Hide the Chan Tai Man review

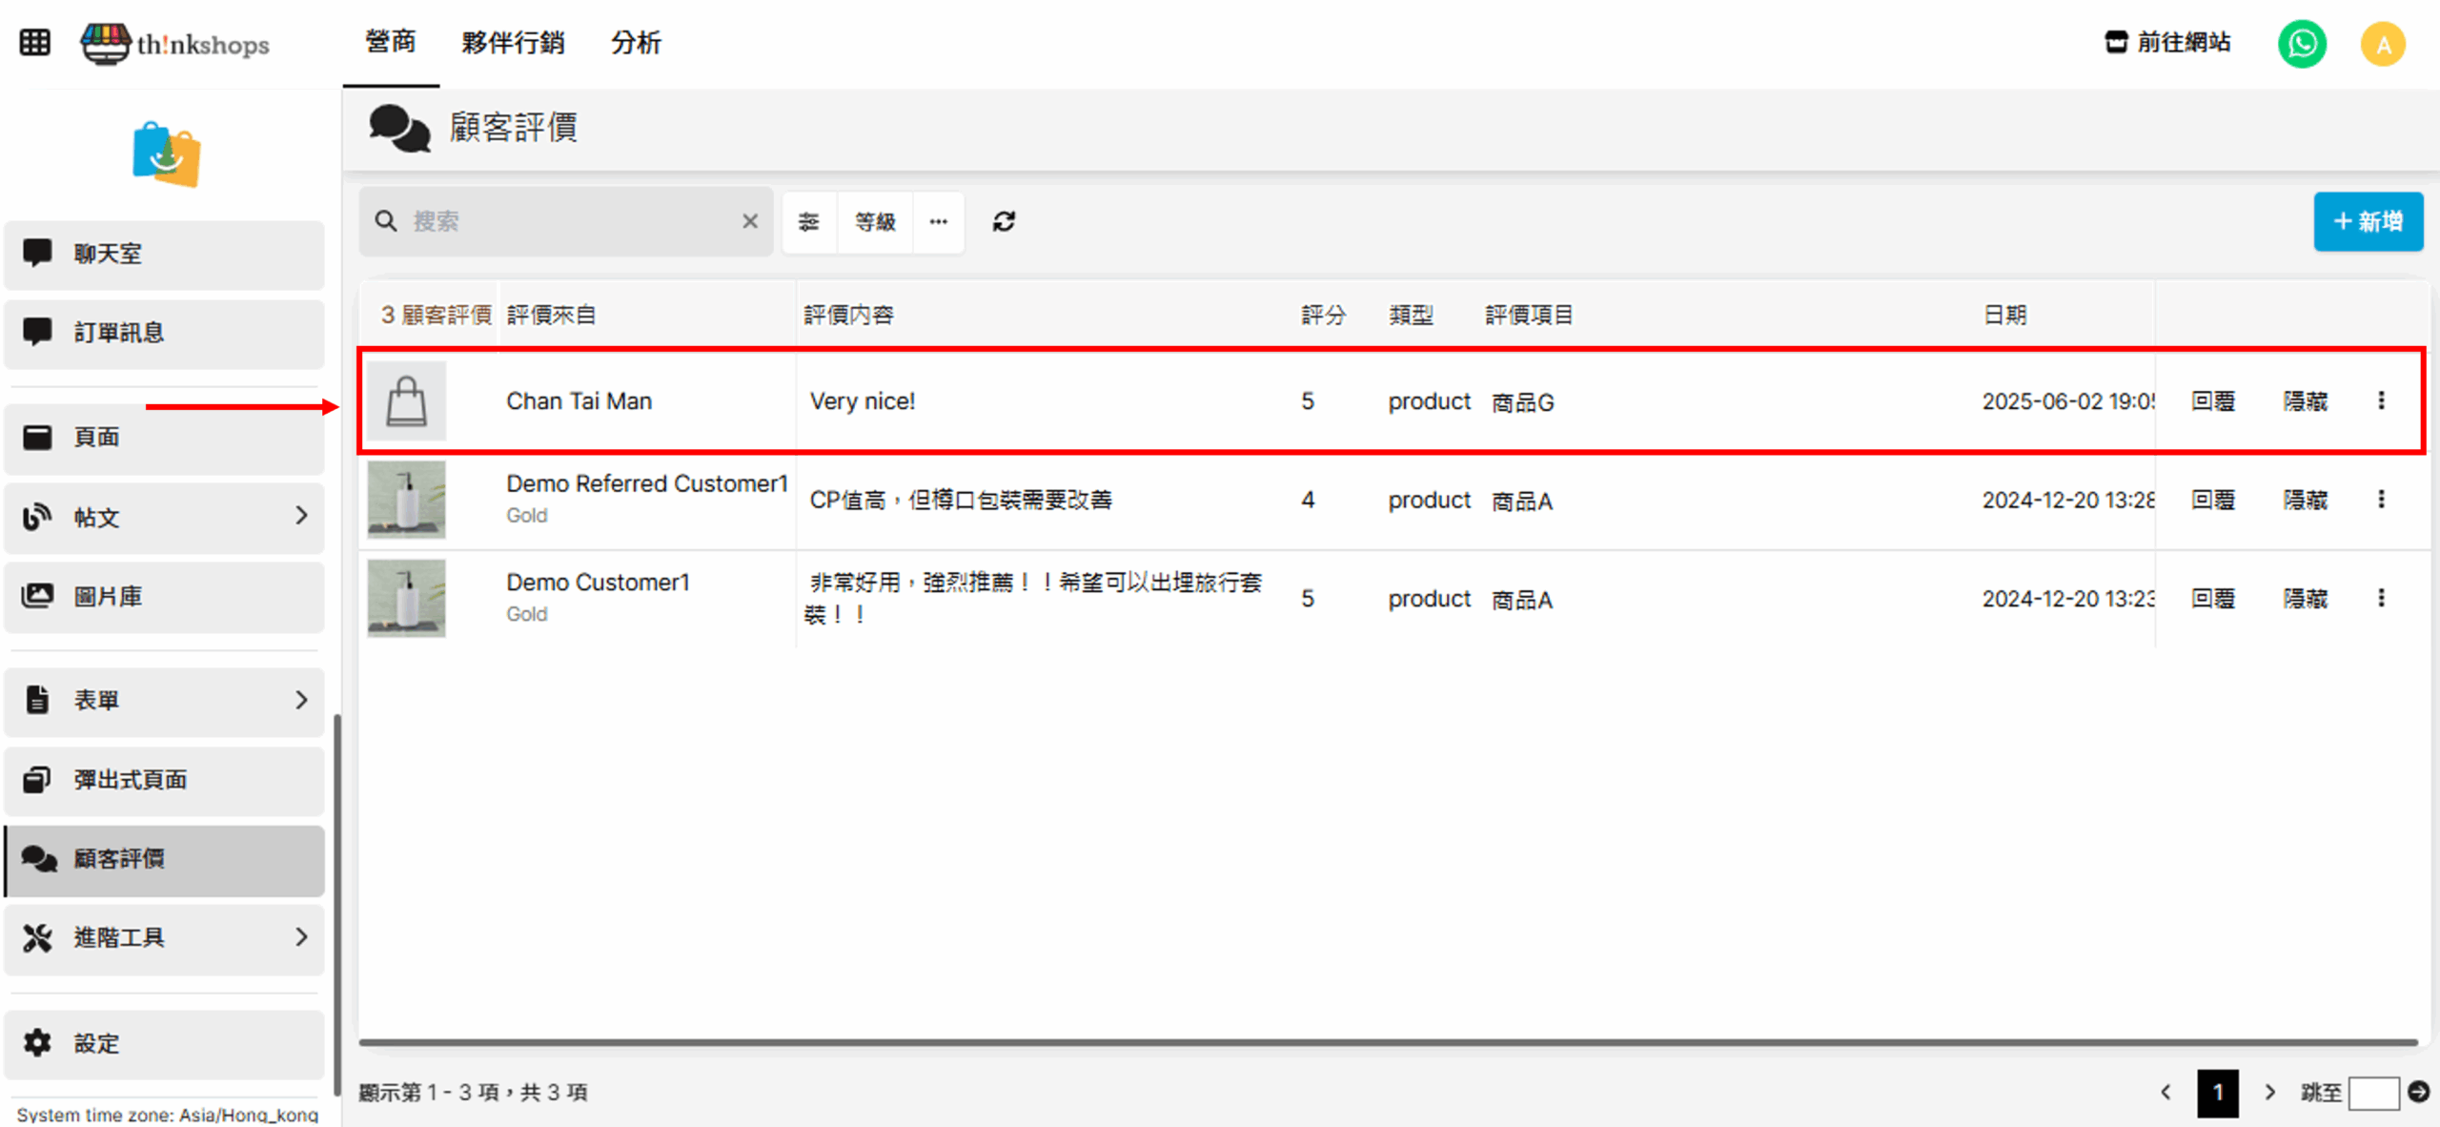2305,400
